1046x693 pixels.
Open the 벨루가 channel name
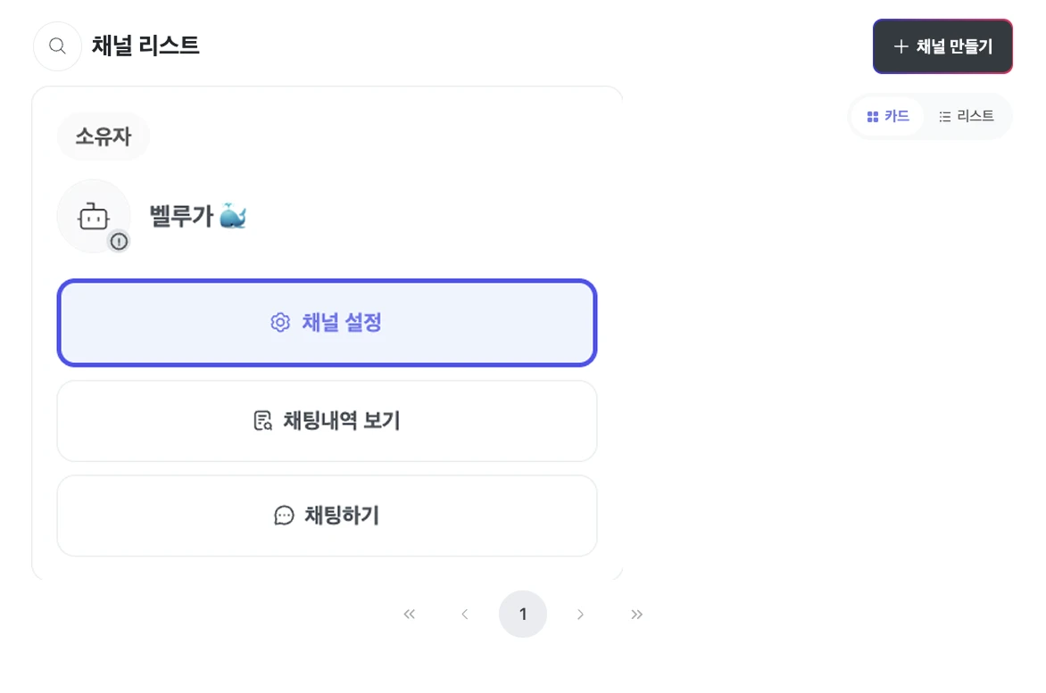coord(181,216)
